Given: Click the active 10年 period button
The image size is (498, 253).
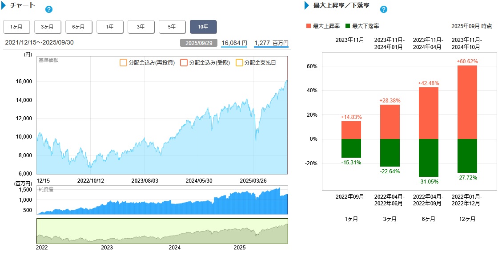Looking at the screenshot, I should [203, 27].
